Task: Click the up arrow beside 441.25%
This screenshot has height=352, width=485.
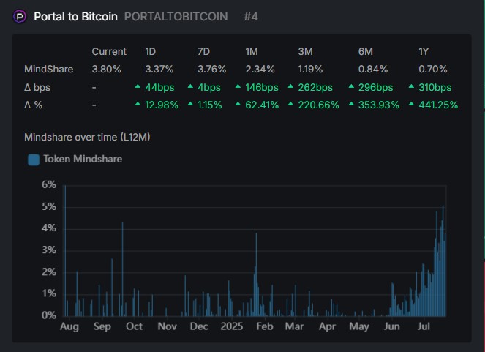Action: click(411, 104)
